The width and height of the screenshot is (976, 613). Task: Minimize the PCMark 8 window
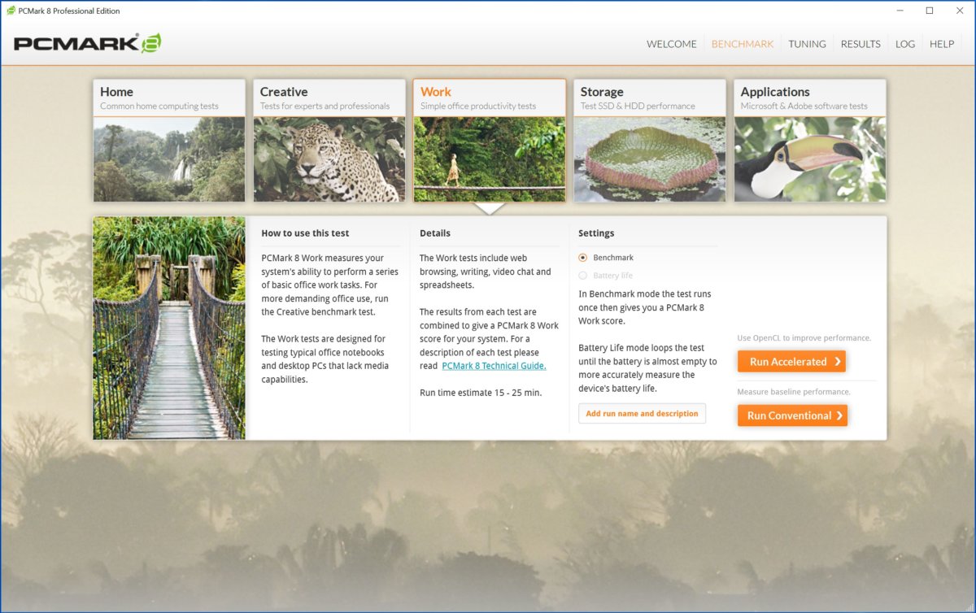(x=901, y=11)
